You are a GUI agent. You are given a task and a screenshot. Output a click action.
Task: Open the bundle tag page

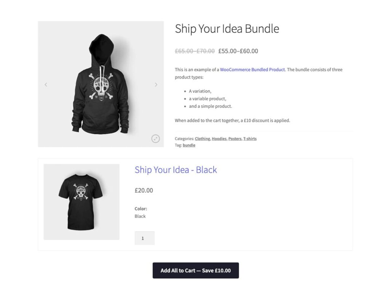(189, 145)
